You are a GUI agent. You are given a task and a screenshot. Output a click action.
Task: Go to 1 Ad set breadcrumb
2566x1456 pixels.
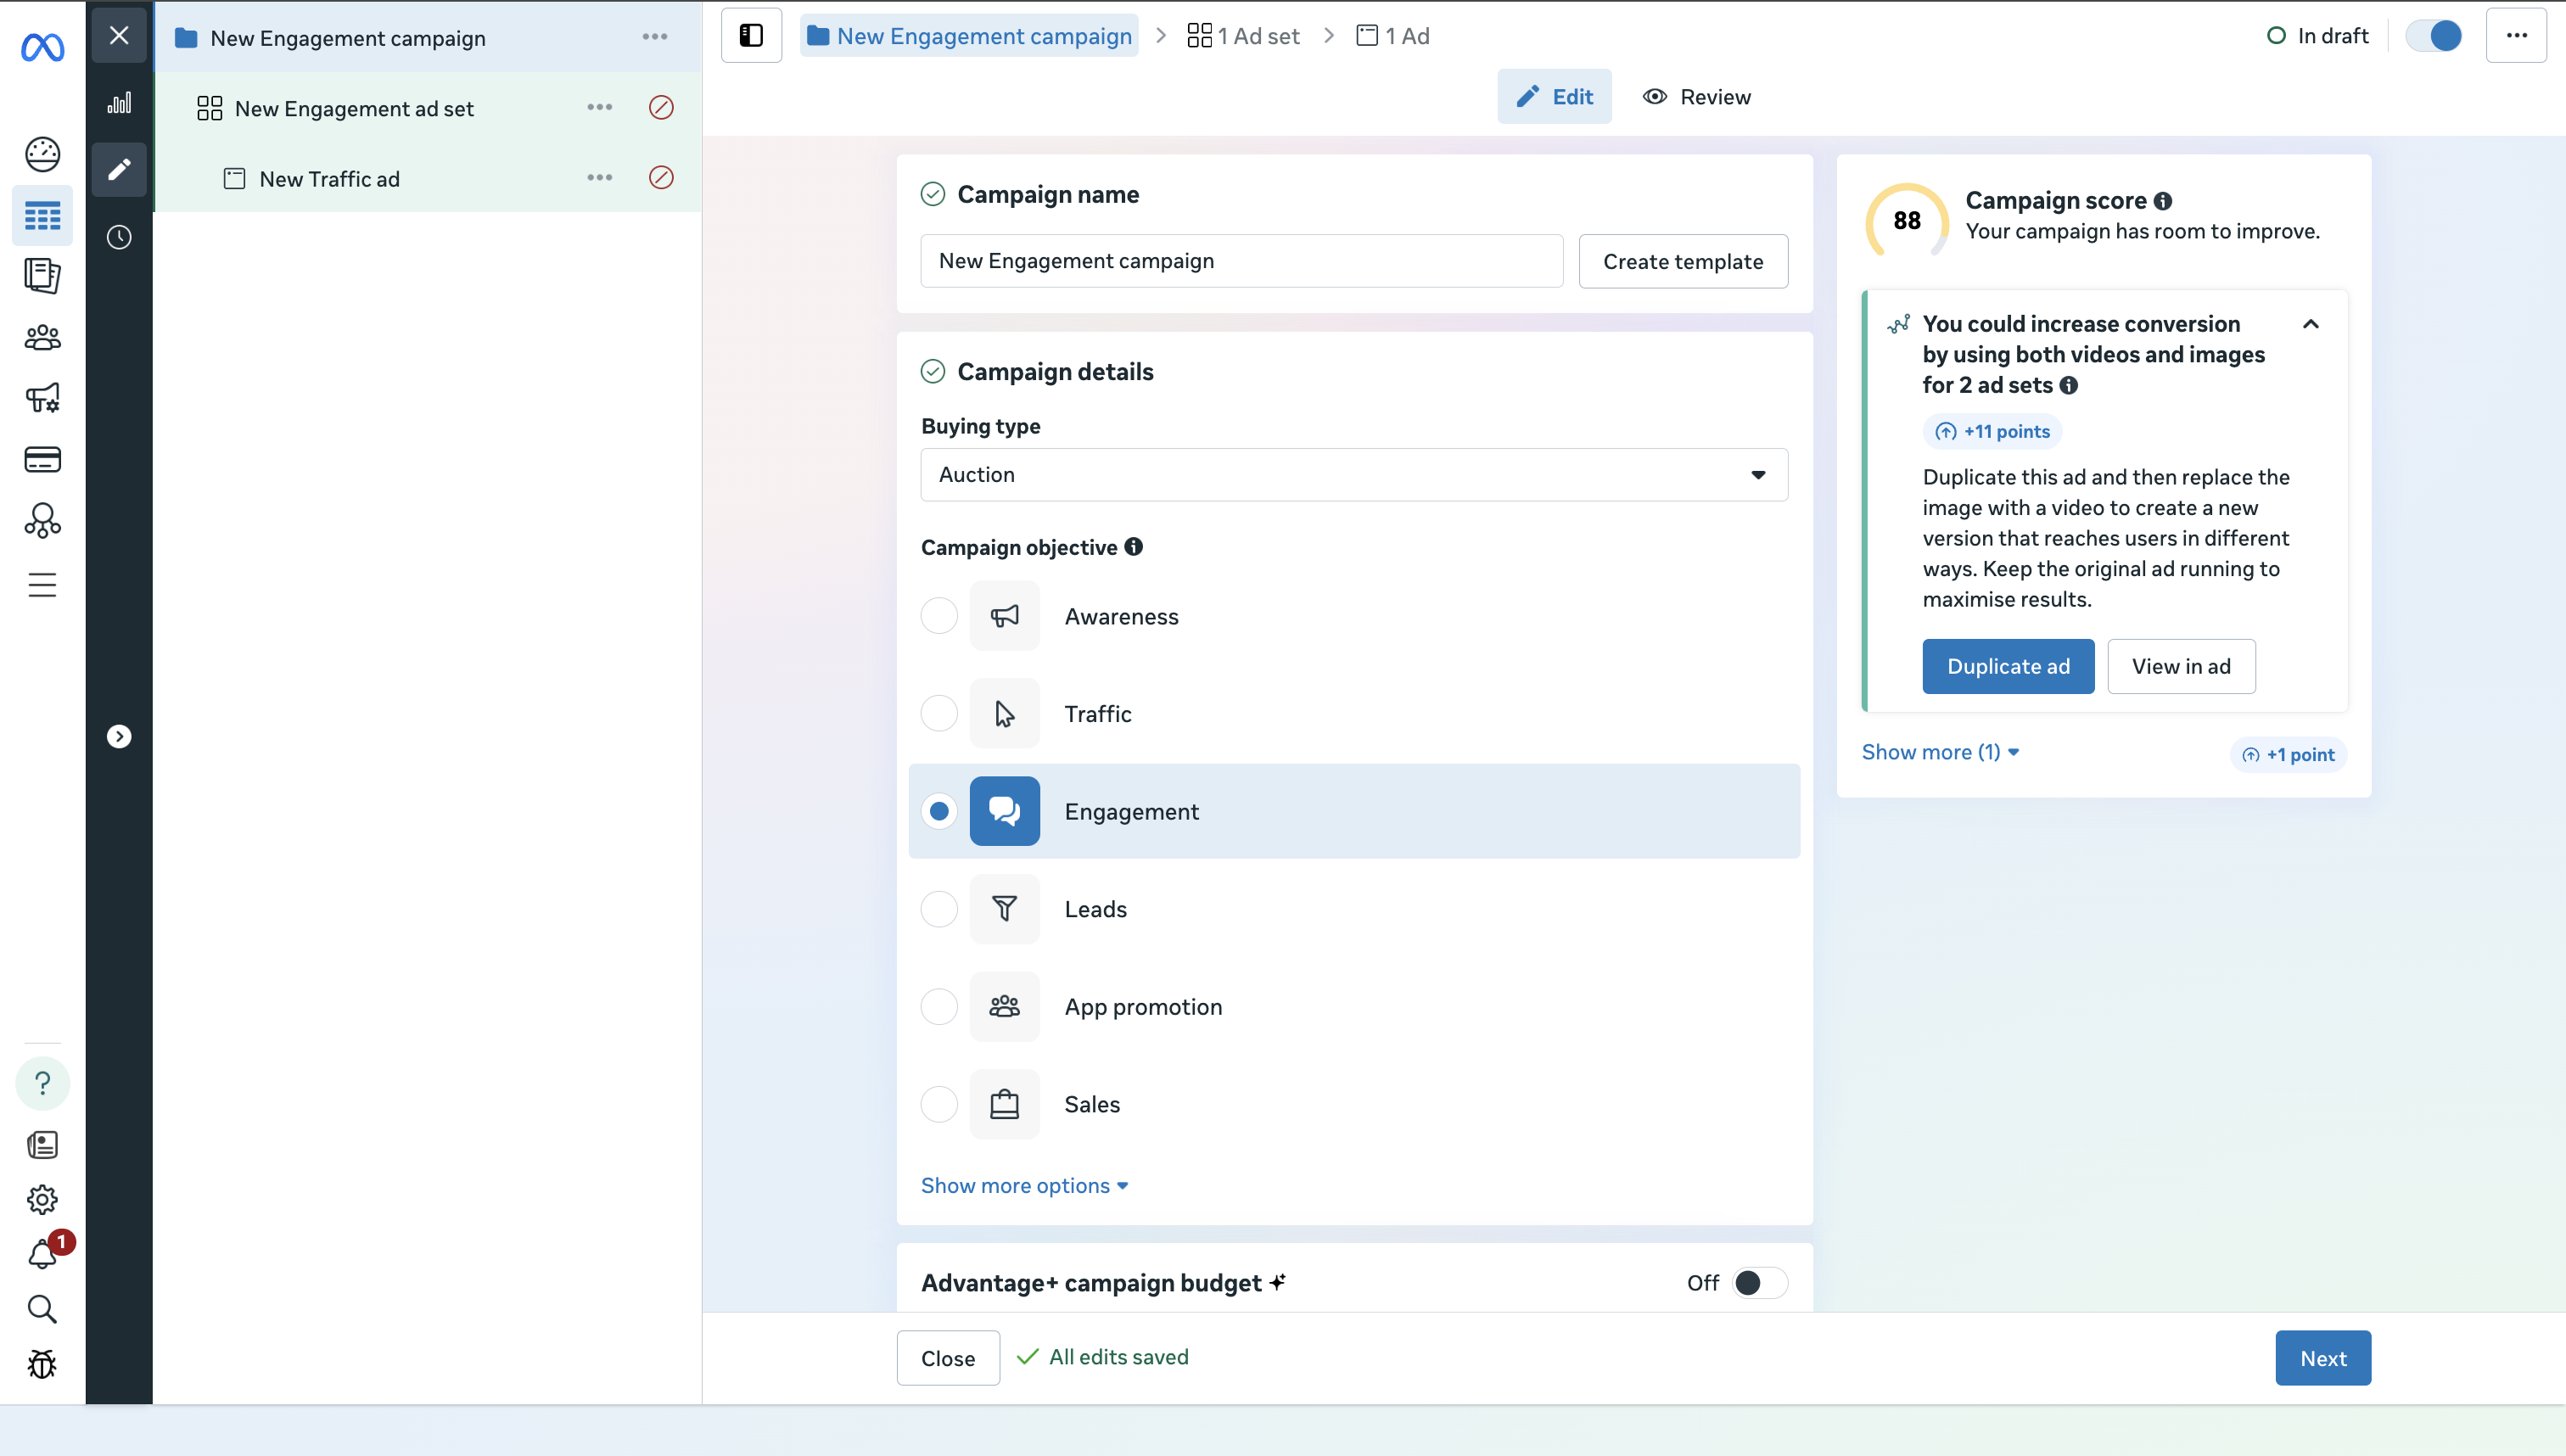[x=1243, y=36]
